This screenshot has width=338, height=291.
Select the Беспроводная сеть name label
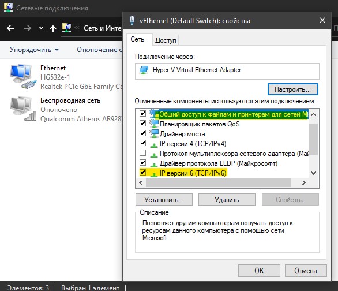(70, 100)
